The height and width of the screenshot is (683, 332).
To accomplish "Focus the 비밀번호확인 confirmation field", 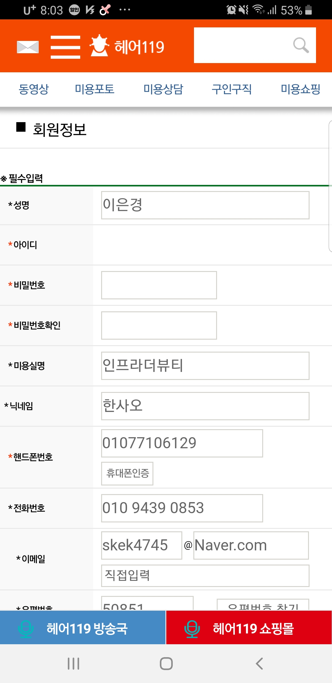I will (159, 326).
